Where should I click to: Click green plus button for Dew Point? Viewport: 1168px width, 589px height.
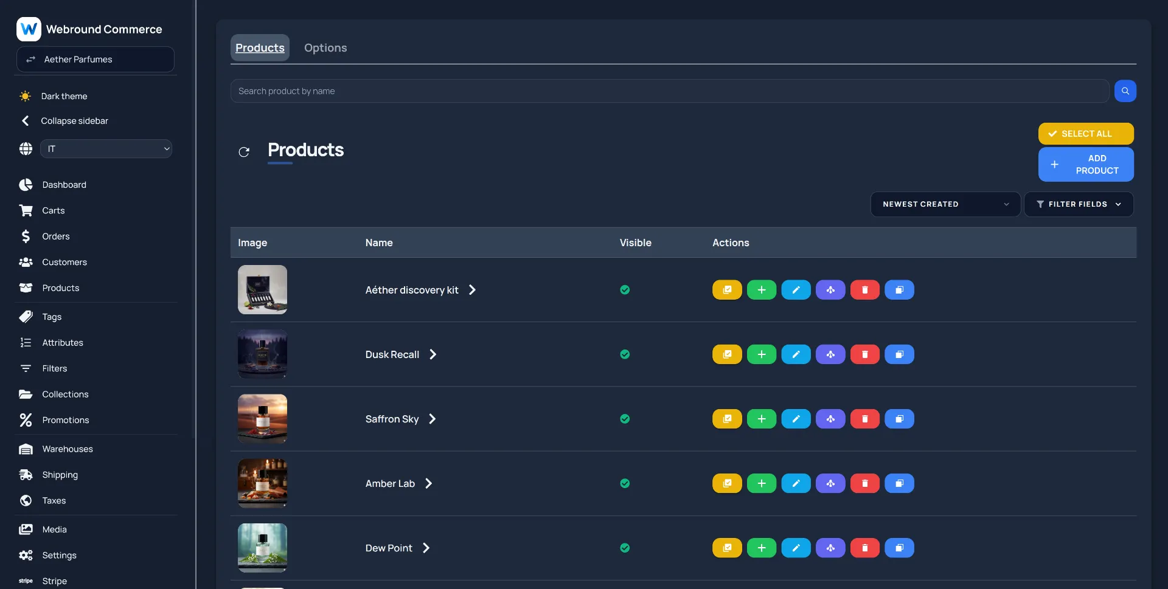(761, 548)
